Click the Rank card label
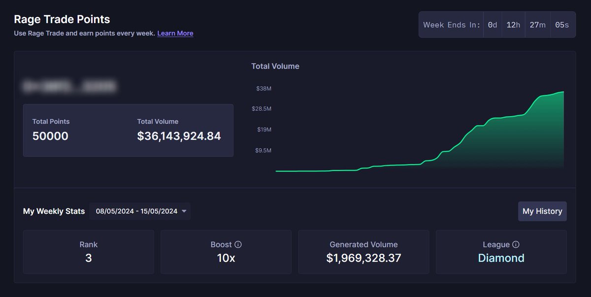 coord(89,244)
